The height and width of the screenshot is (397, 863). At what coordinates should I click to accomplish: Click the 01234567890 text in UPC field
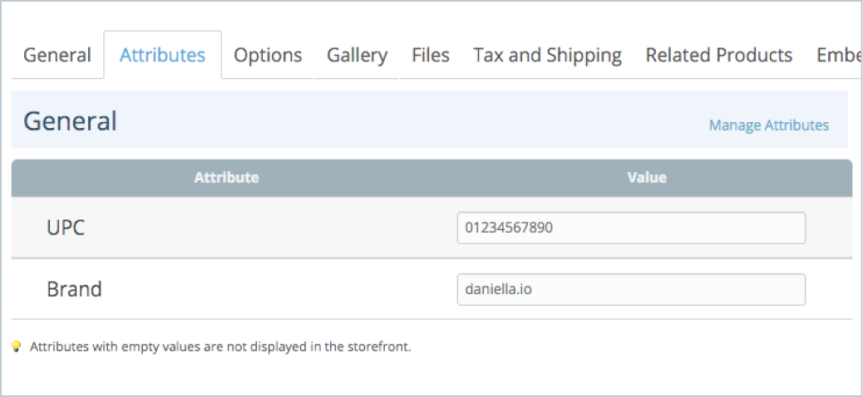click(509, 227)
